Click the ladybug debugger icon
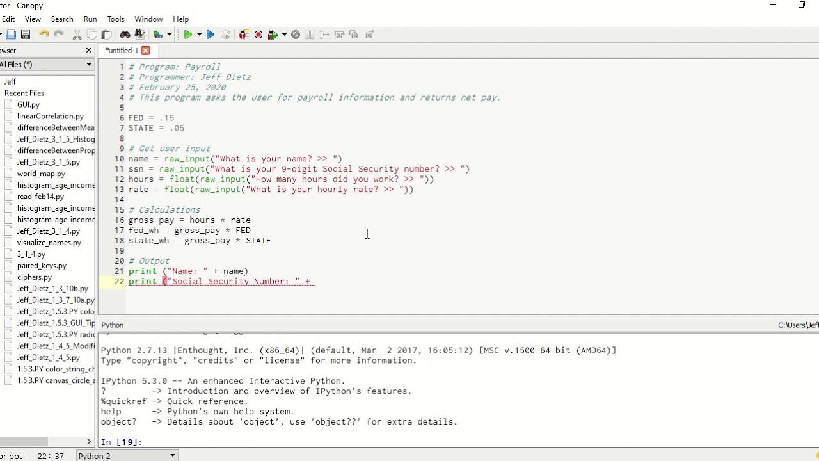This screenshot has height=461, width=819. click(x=244, y=35)
